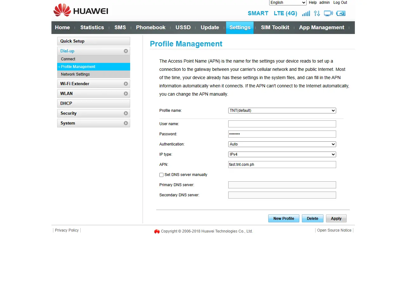Click the Apply button
Image resolution: width=406 pixels, height=284 pixels.
pos(336,219)
